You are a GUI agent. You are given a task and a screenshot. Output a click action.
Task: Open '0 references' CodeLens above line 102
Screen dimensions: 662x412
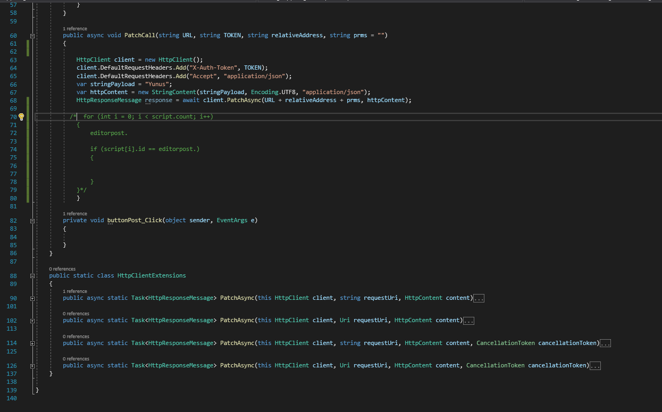pyautogui.click(x=76, y=314)
